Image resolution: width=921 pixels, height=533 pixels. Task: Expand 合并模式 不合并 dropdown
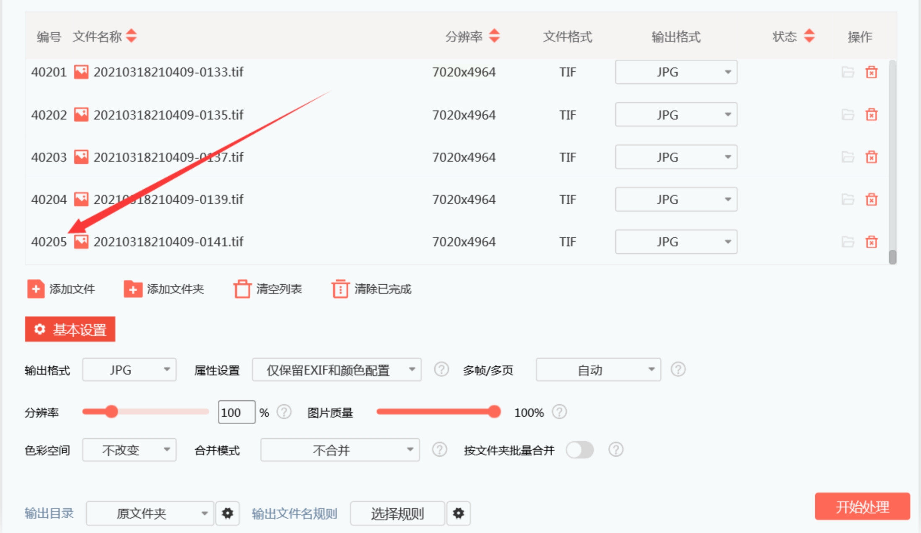(340, 450)
